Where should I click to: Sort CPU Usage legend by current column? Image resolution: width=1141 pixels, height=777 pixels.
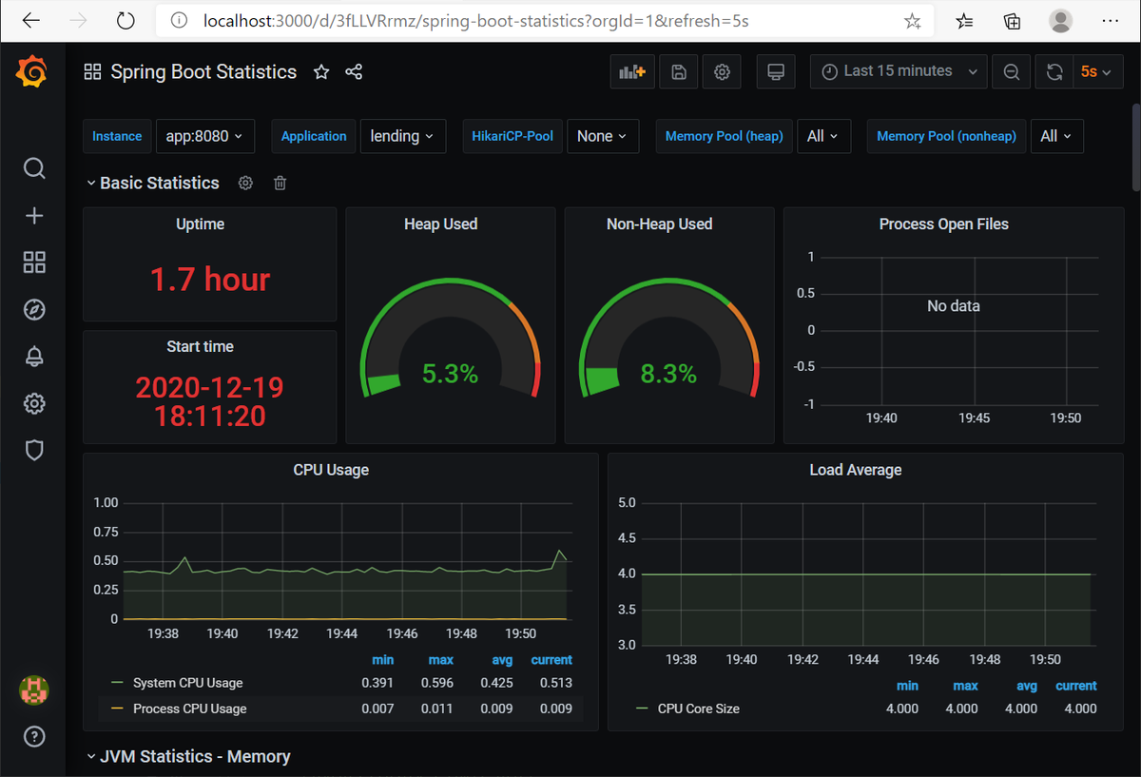pos(551,660)
